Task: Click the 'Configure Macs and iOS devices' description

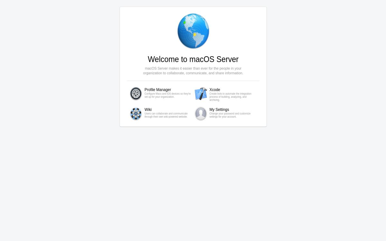Action: (x=167, y=95)
